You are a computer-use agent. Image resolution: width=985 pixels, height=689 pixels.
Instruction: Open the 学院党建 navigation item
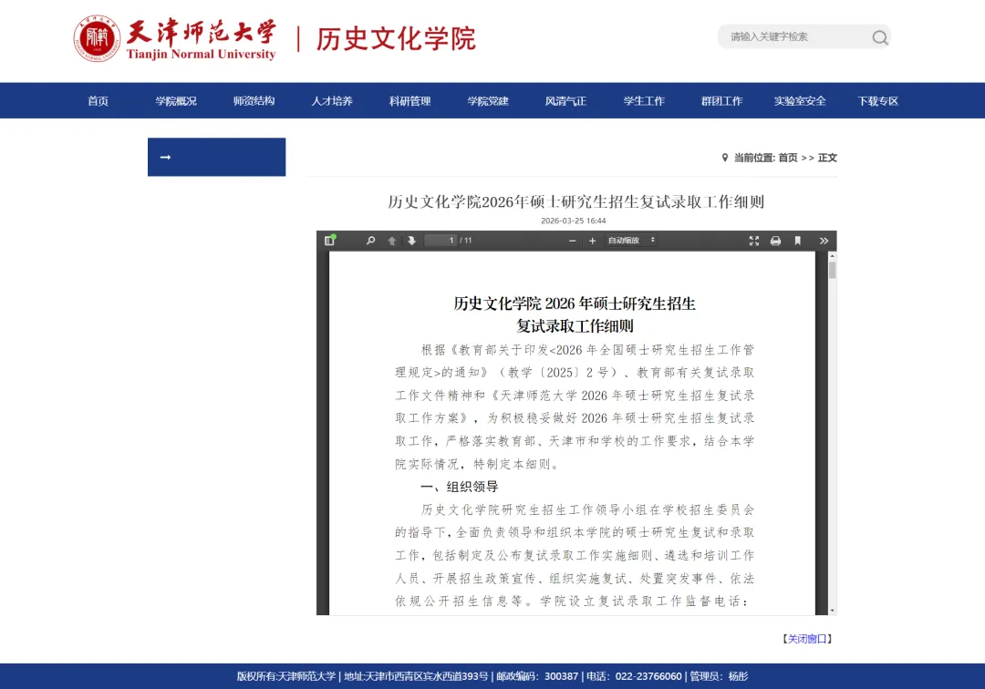coord(487,101)
